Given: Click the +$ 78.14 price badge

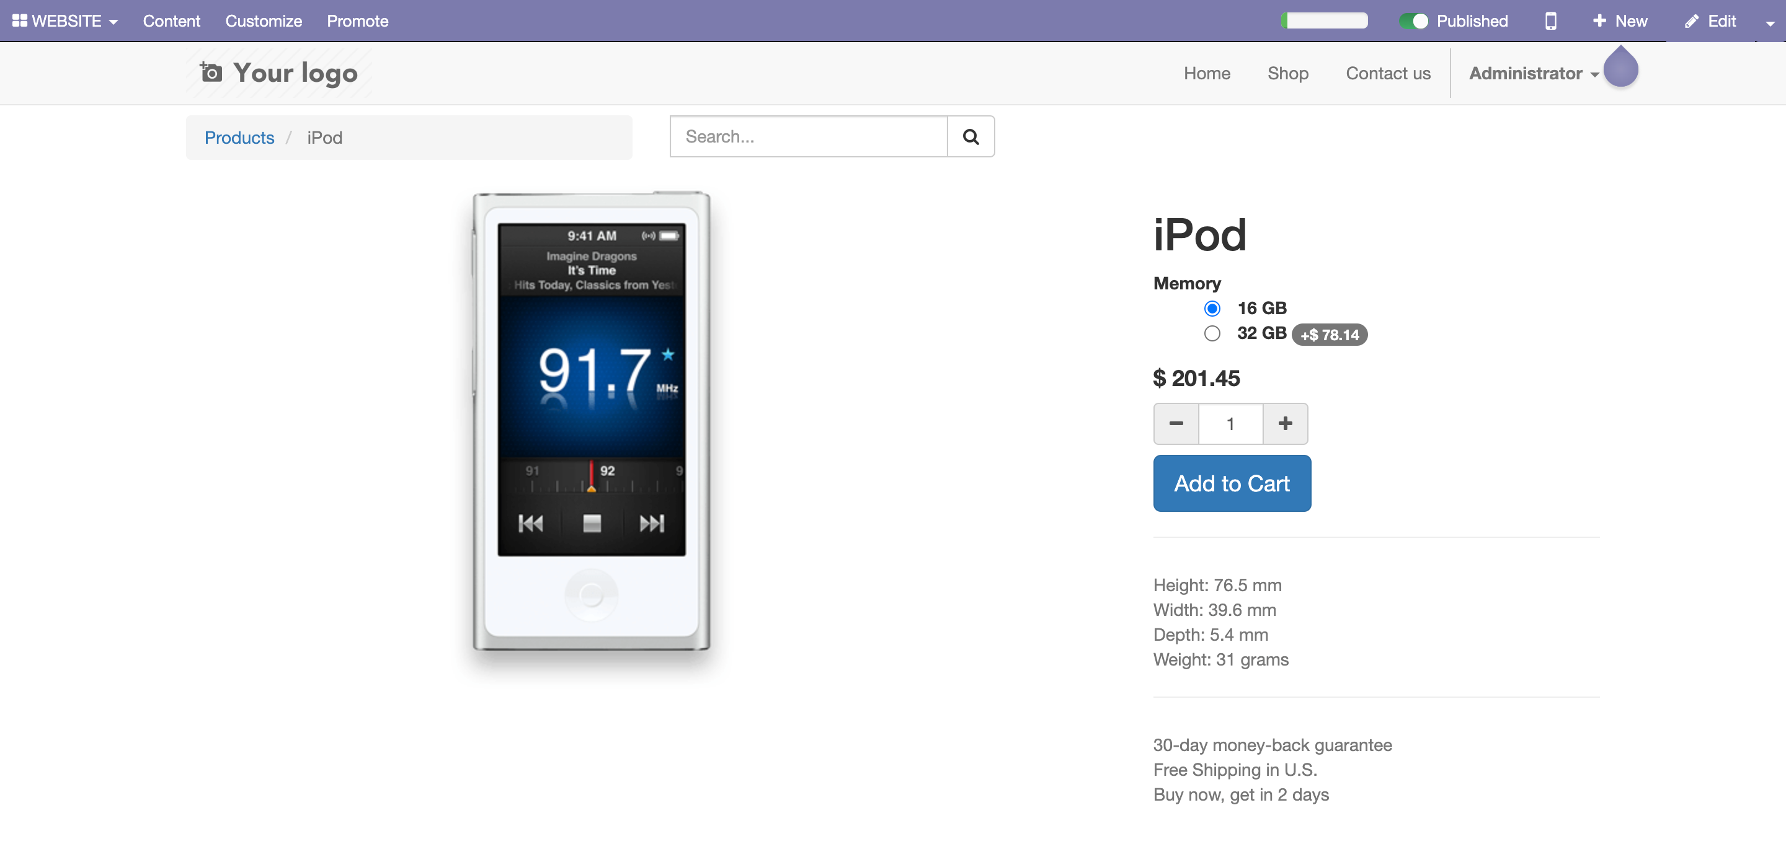Looking at the screenshot, I should [1329, 335].
